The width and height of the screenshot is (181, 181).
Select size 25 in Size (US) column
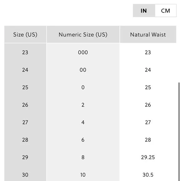[25, 87]
